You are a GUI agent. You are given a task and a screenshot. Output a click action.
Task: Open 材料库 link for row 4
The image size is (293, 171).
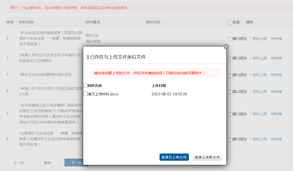276,92
